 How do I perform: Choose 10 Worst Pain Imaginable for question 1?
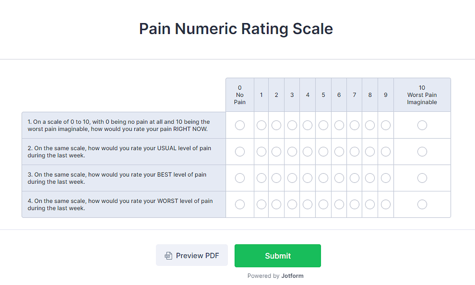422,125
